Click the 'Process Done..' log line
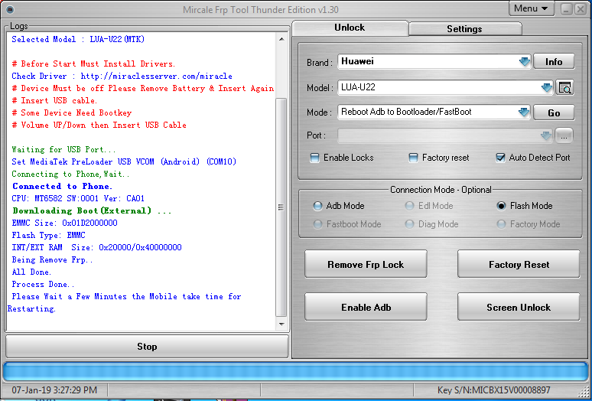This screenshot has width=592, height=401. (x=43, y=285)
